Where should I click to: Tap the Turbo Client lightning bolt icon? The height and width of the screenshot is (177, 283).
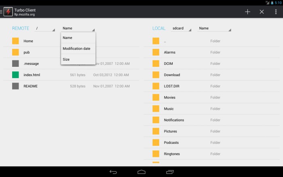[8, 12]
